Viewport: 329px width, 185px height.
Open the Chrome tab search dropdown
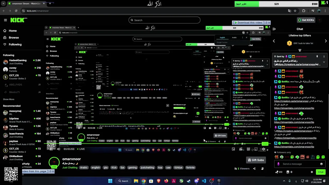[3, 4]
